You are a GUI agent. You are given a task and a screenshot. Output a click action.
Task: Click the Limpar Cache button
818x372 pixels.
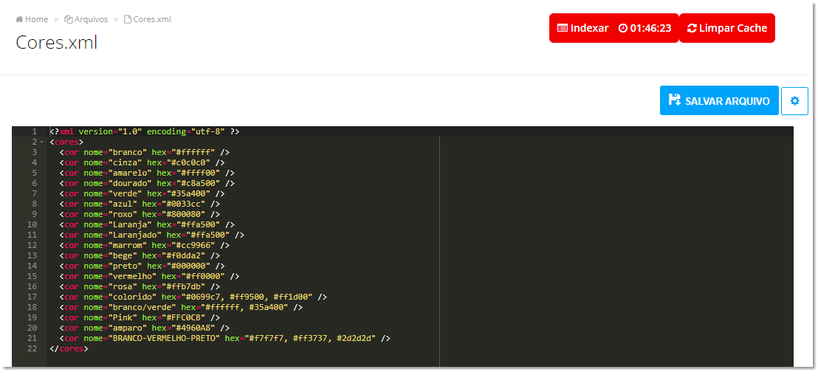point(727,28)
